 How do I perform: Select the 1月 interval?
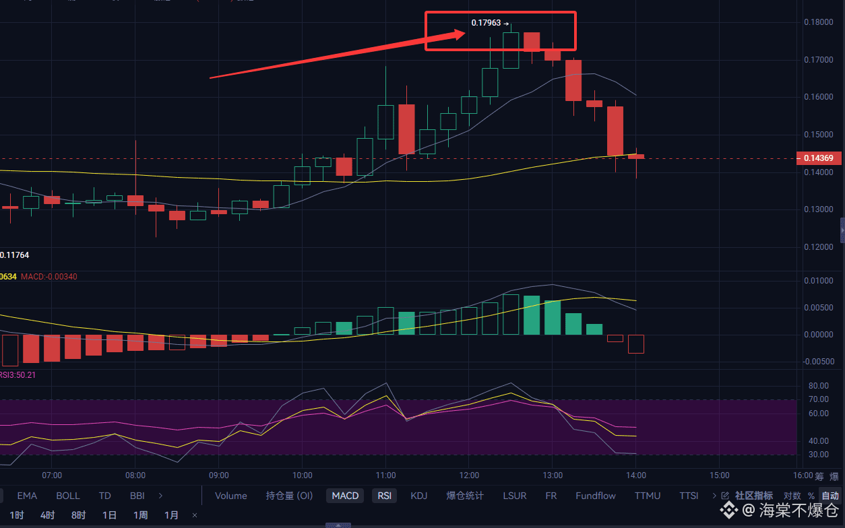(172, 515)
